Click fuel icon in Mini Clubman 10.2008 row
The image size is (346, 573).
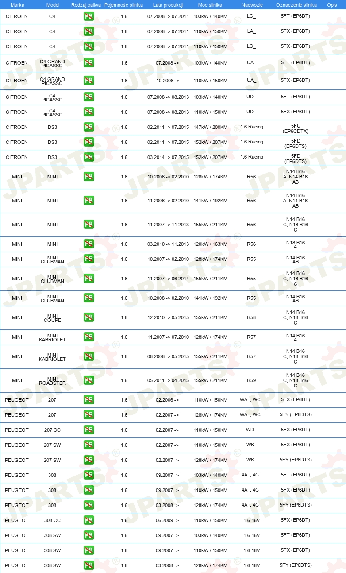(x=88, y=298)
